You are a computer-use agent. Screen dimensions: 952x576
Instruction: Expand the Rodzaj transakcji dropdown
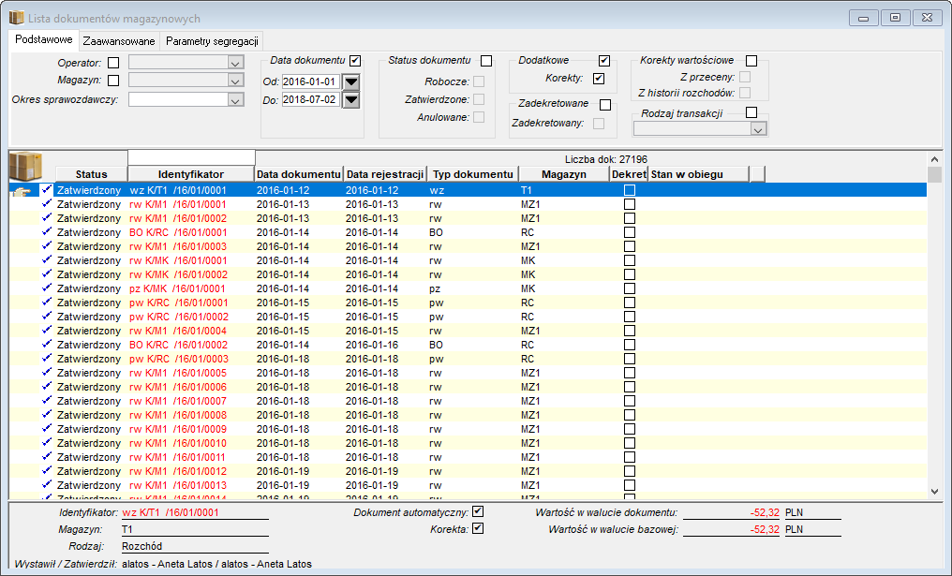[x=758, y=129]
